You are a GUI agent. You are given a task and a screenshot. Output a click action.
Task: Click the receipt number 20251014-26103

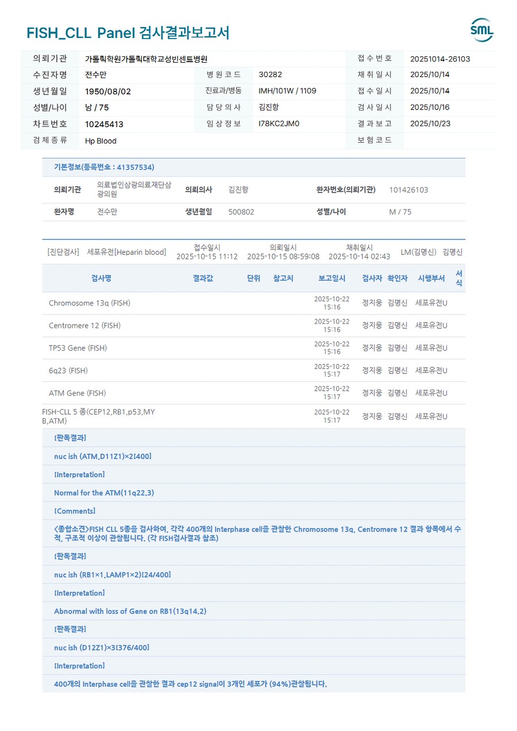coord(440,59)
